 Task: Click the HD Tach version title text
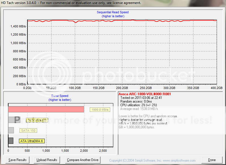coord(71,3)
